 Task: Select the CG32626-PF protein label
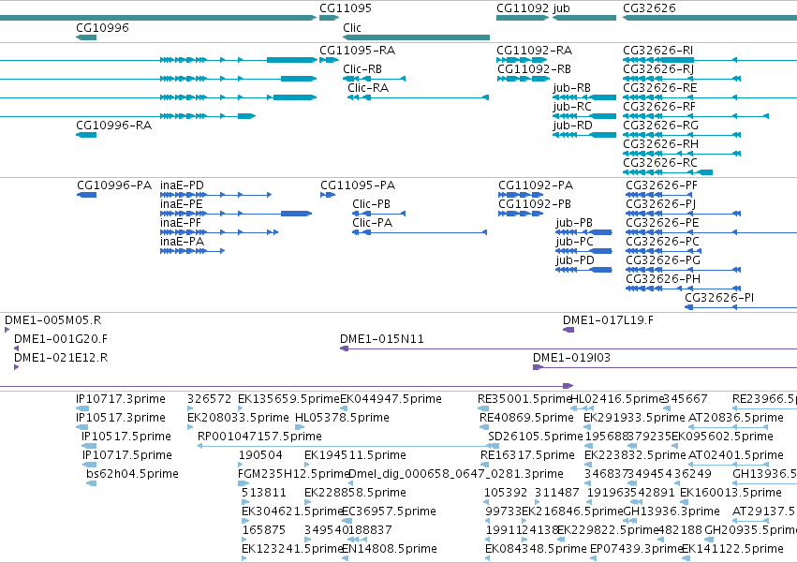point(661,185)
